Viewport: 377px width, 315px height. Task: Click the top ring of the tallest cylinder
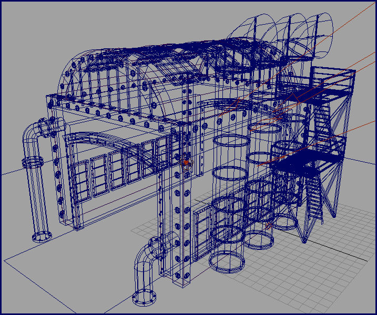[230, 142]
